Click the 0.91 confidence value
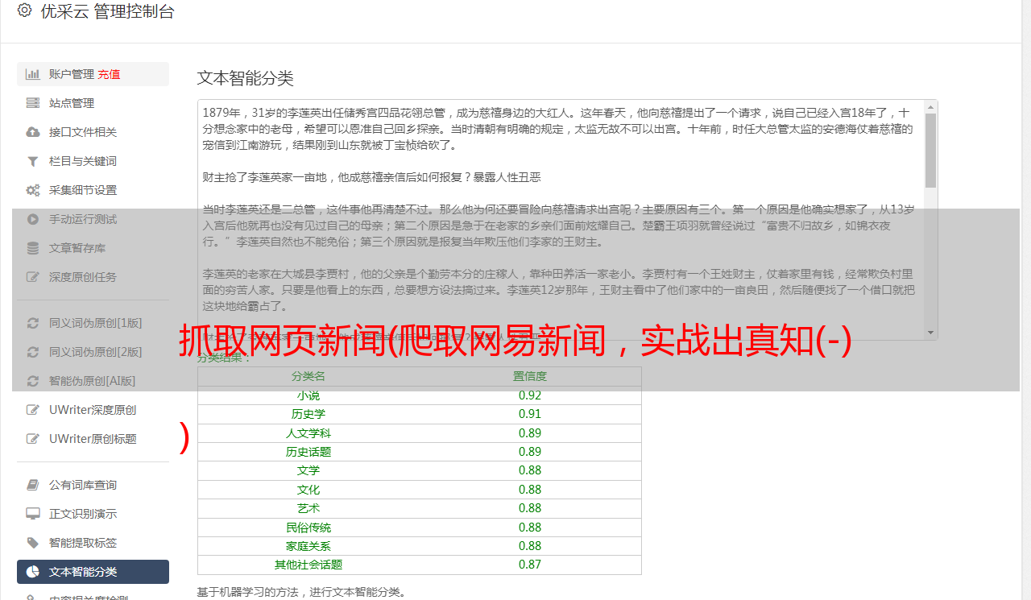 coord(530,414)
